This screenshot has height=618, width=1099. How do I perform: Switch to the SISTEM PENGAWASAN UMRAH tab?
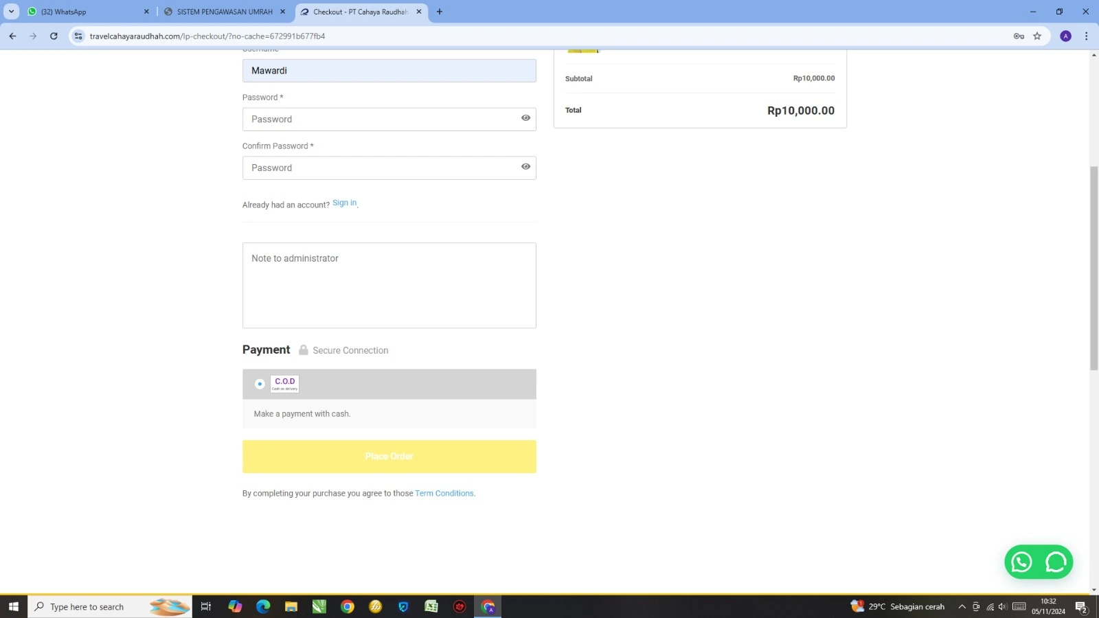pos(225,12)
